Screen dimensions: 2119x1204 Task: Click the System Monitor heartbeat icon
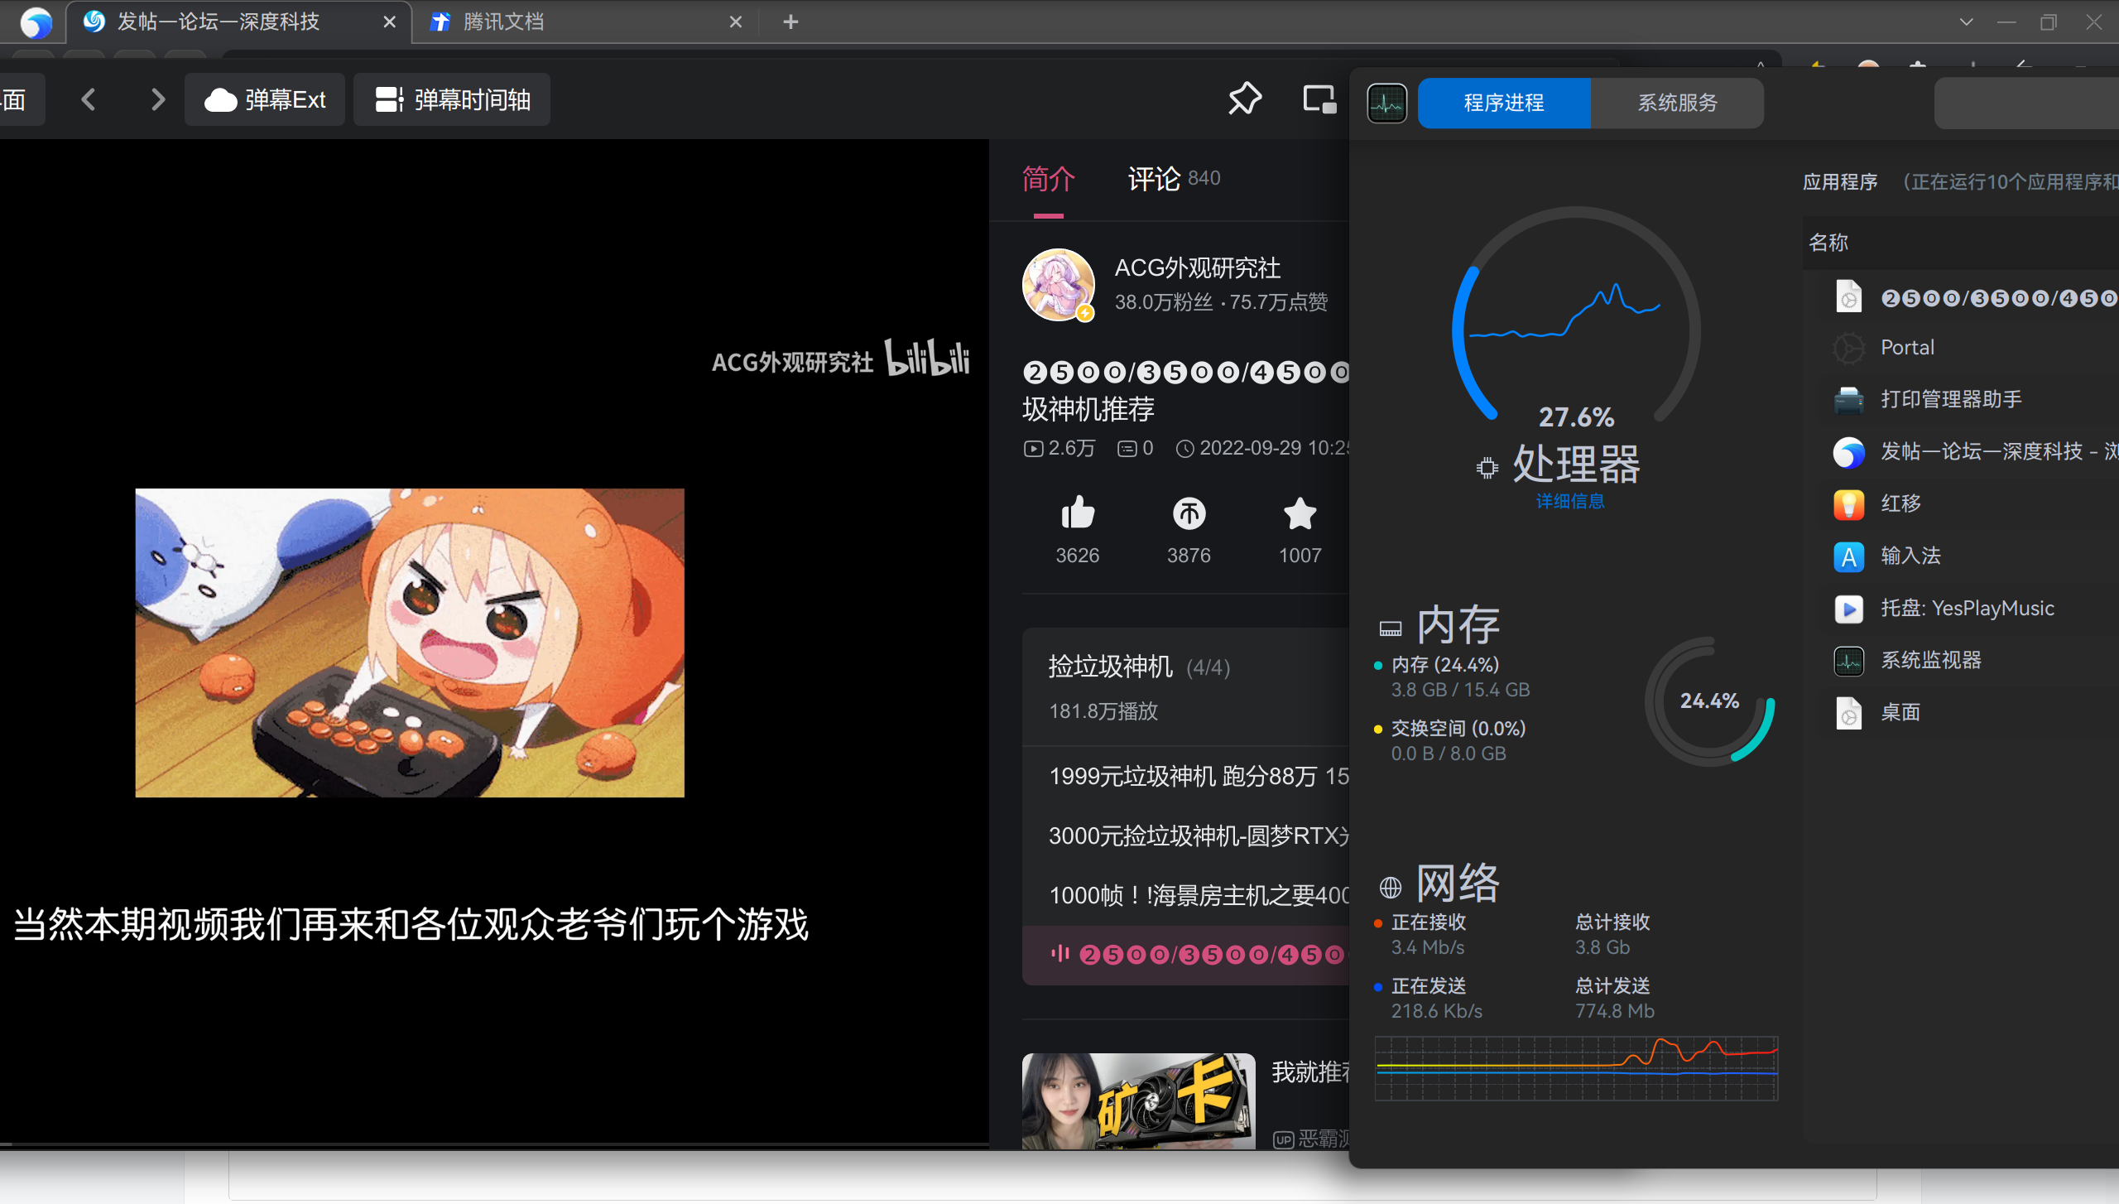[1386, 102]
